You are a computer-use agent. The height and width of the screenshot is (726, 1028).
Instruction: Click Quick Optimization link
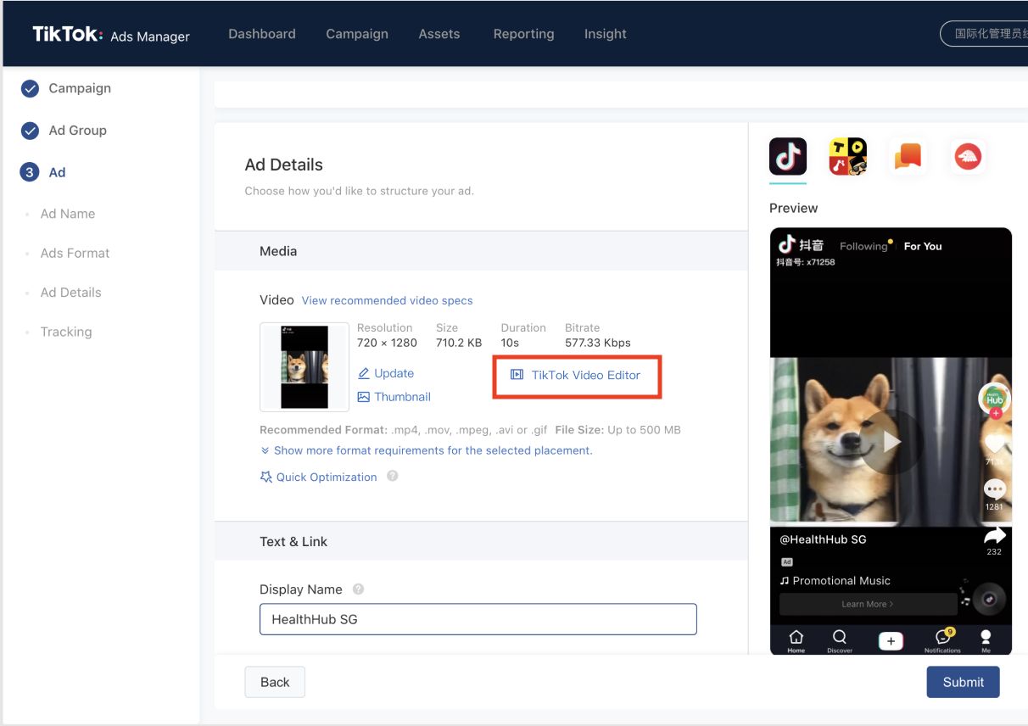[x=318, y=477]
